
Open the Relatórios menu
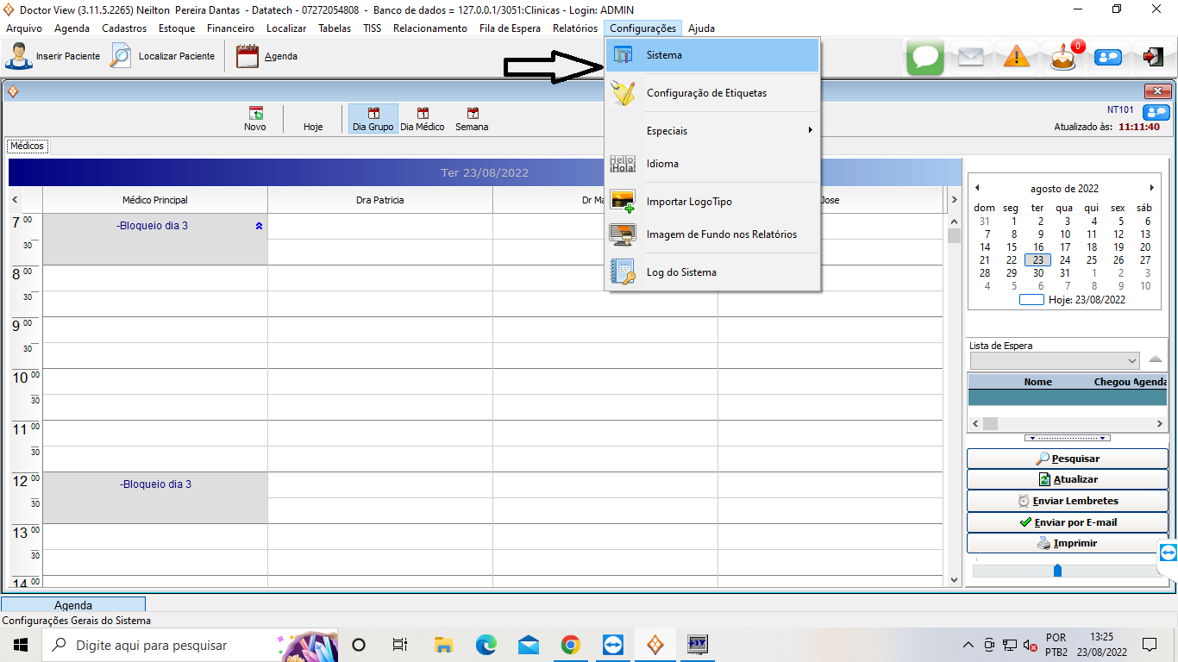(574, 28)
